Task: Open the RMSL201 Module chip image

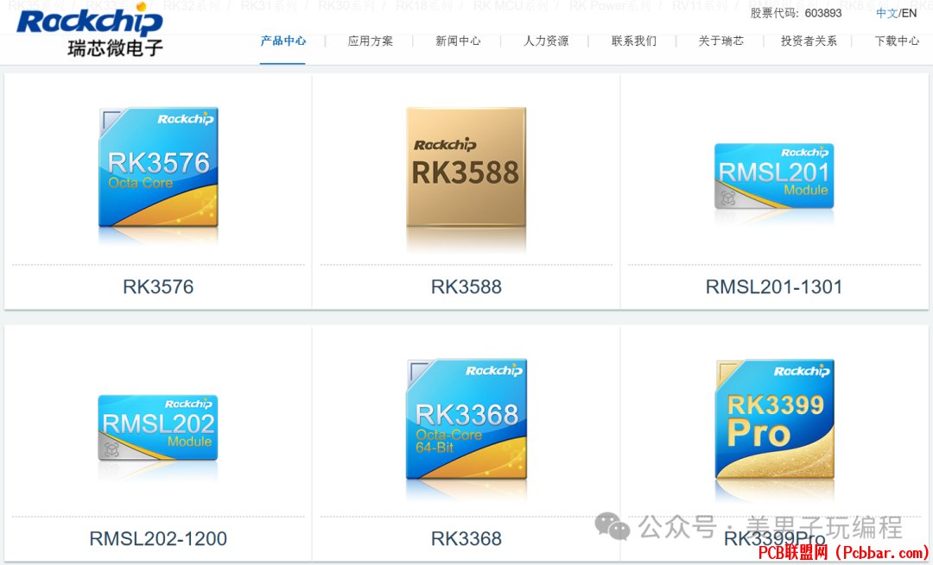Action: 773,176
